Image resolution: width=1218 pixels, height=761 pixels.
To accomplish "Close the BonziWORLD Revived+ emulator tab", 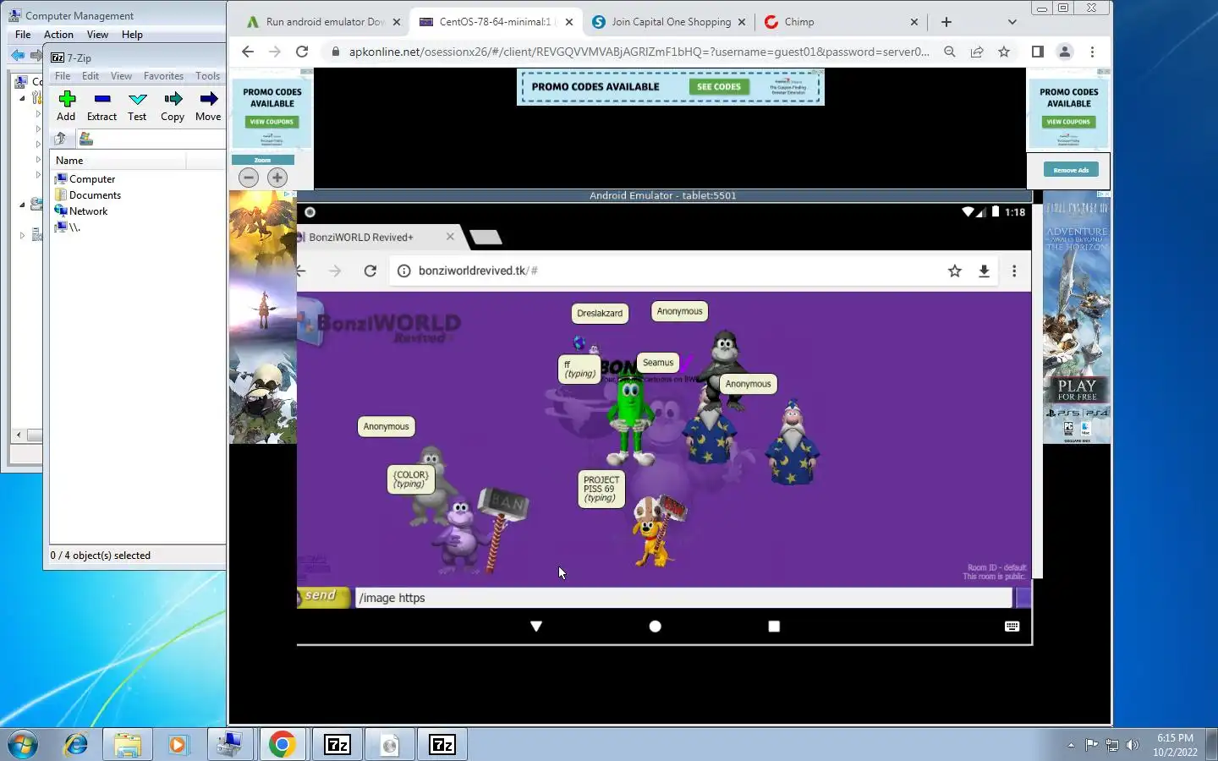I will click(450, 237).
